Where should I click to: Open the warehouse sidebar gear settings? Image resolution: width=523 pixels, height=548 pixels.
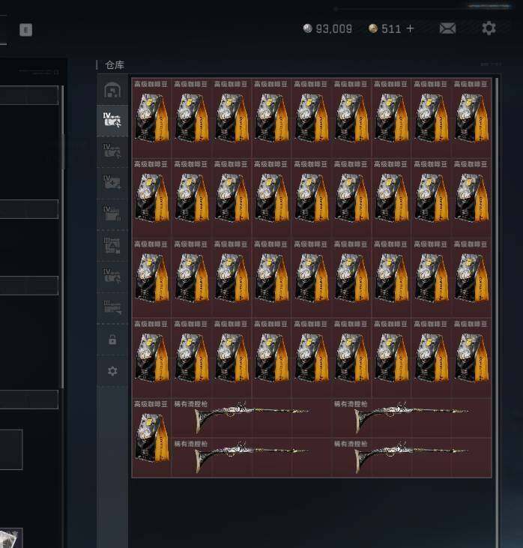pos(112,371)
